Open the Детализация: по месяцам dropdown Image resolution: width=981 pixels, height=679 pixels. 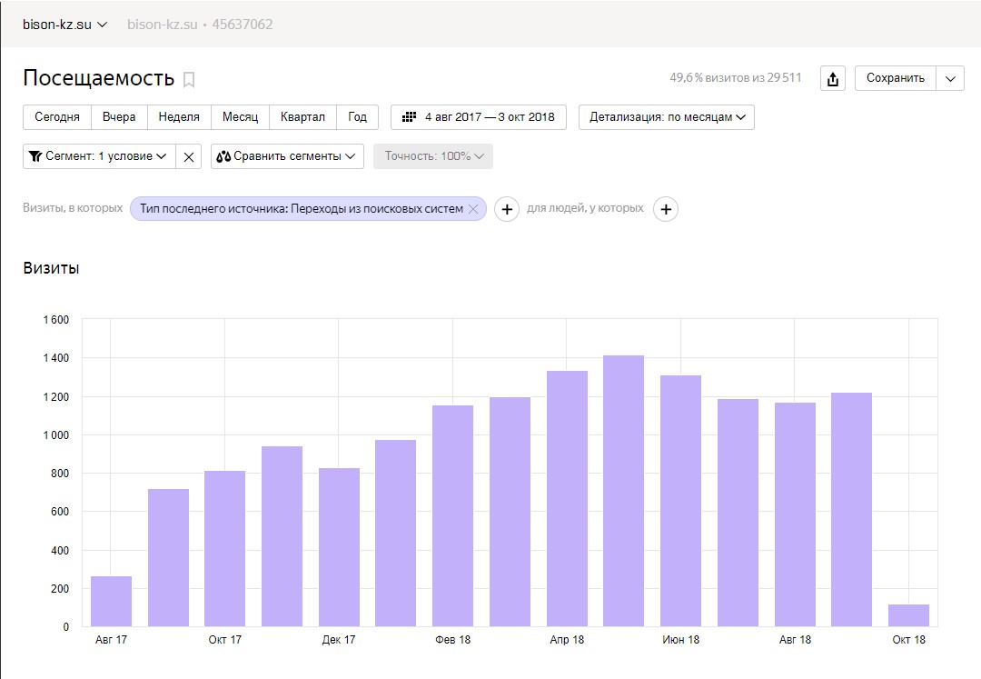coord(666,117)
